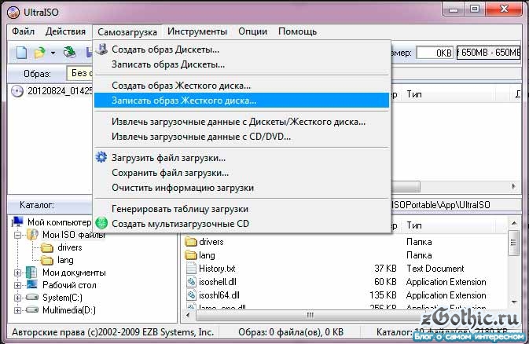Image resolution: width=529 pixels, height=344 pixels.
Task: Click the Тип column header in lower list
Action: click(x=414, y=225)
